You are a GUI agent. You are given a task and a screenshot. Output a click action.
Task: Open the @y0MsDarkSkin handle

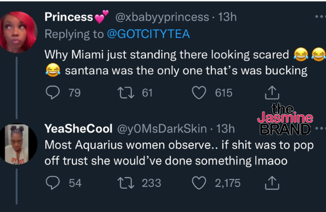point(162,129)
